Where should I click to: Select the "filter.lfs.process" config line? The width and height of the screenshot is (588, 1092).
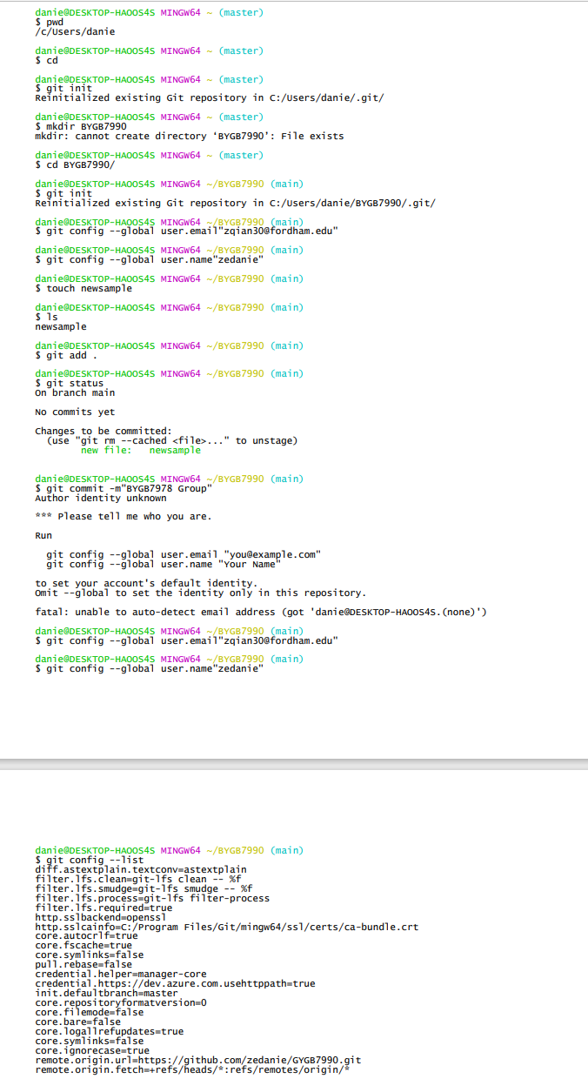(152, 898)
